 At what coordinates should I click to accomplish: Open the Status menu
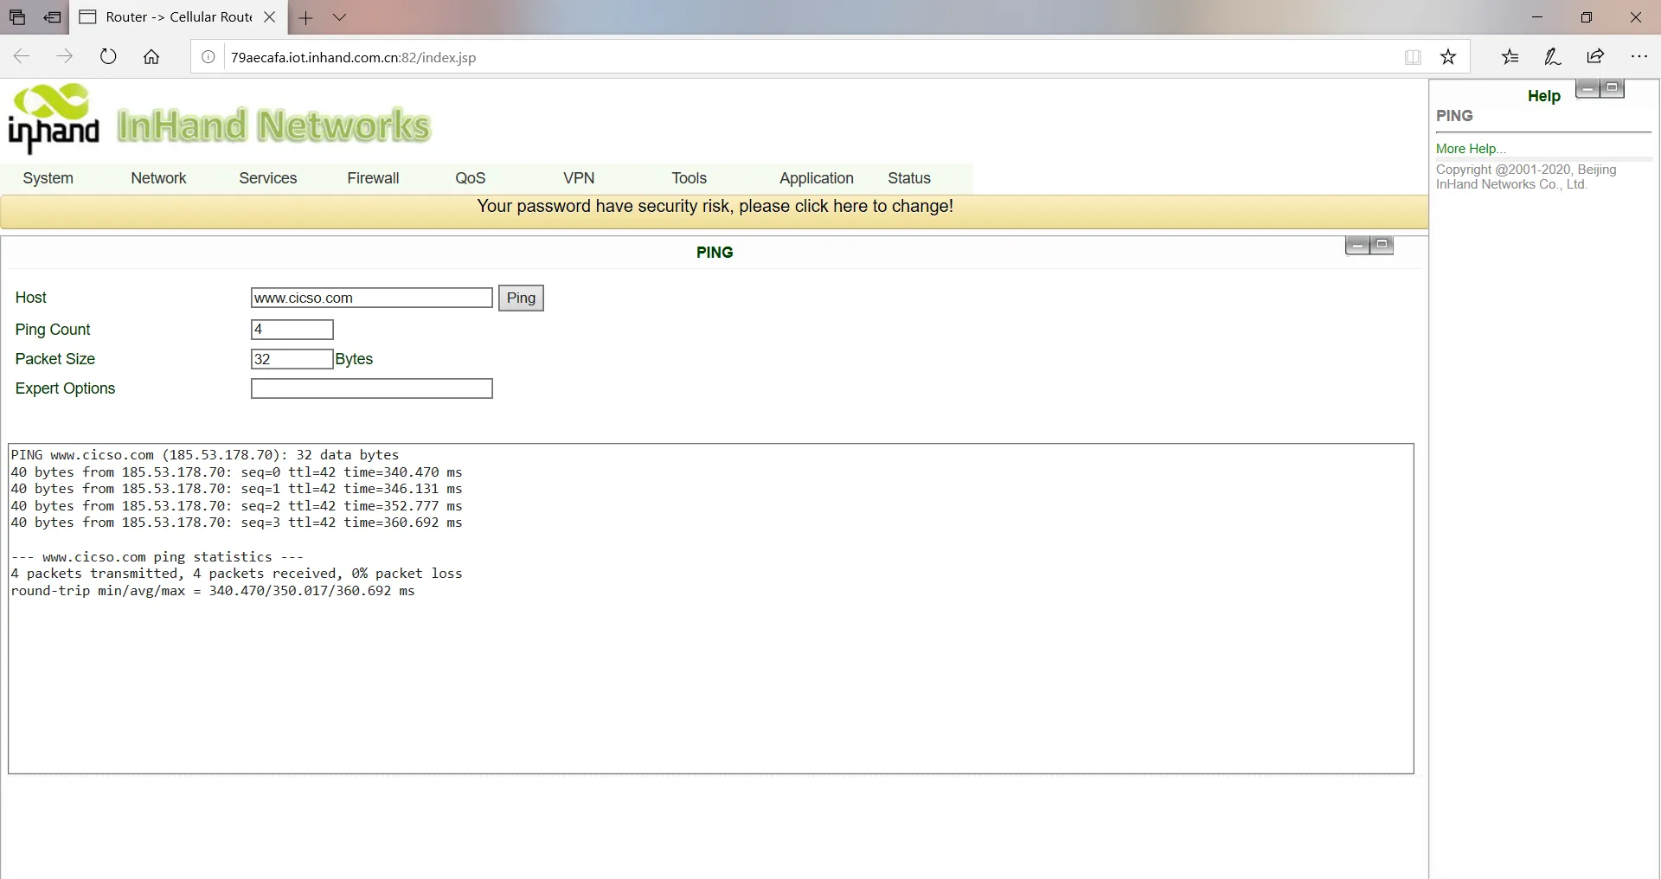(x=909, y=178)
